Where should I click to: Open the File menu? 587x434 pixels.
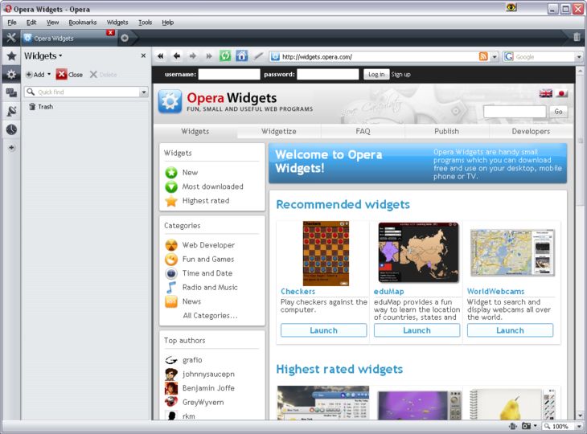coord(11,23)
